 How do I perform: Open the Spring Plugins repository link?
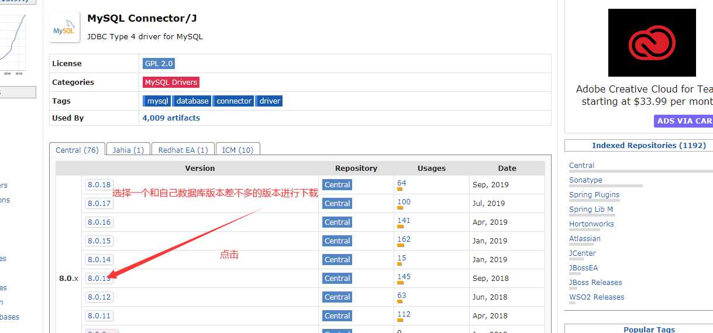(x=594, y=194)
